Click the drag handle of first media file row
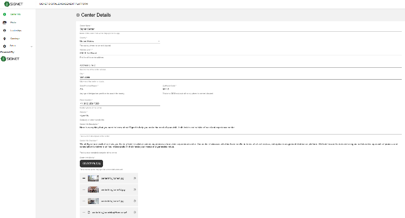 [84, 178]
